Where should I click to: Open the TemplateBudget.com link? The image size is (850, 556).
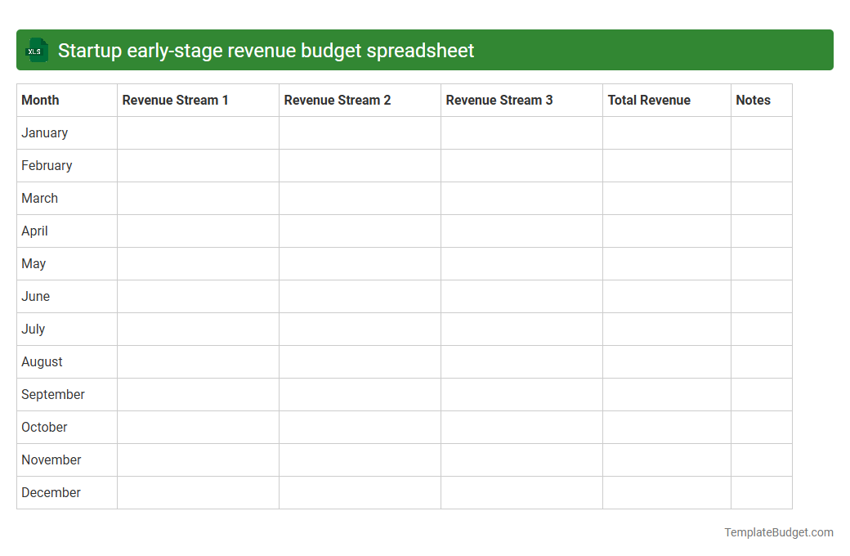click(x=778, y=532)
